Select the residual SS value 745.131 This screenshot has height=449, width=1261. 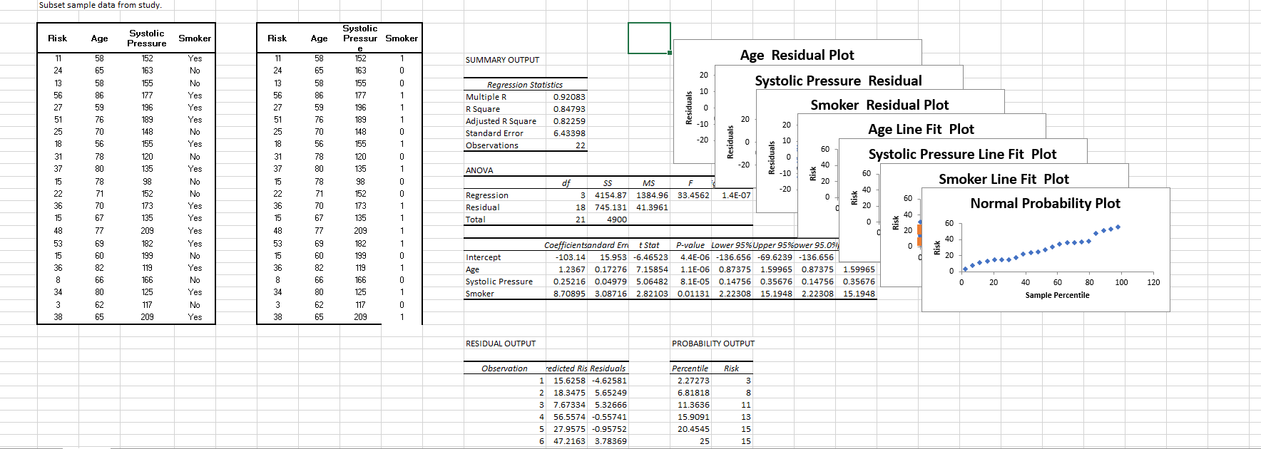(x=611, y=207)
